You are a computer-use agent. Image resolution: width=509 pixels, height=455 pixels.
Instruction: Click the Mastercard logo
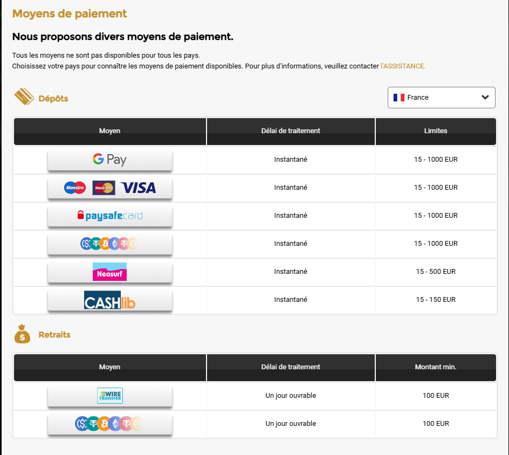click(104, 188)
